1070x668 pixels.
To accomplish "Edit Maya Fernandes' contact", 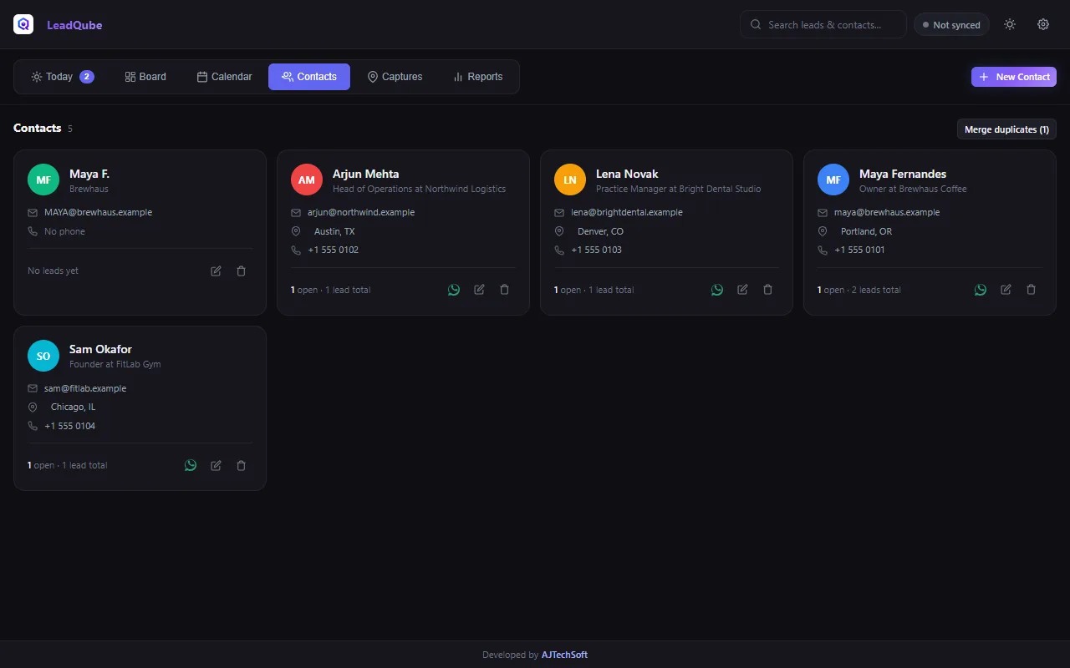I will pyautogui.click(x=1006, y=290).
